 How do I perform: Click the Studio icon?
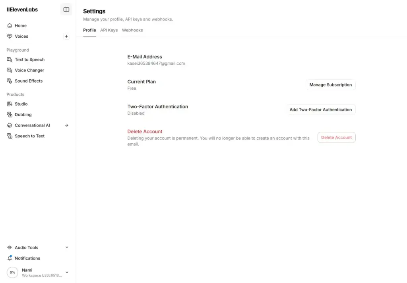pos(10,104)
